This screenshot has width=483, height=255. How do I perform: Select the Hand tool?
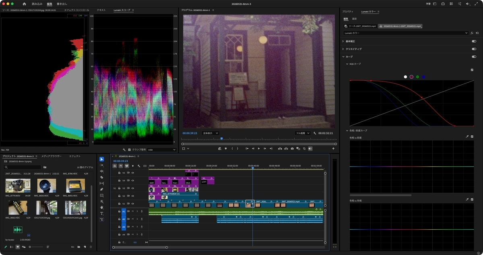pos(102,207)
